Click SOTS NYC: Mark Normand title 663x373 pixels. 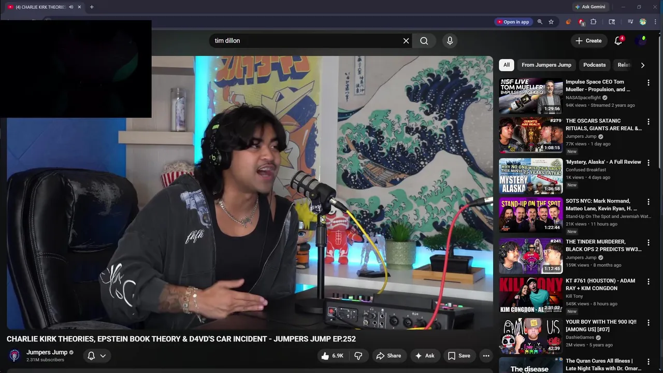601,205
